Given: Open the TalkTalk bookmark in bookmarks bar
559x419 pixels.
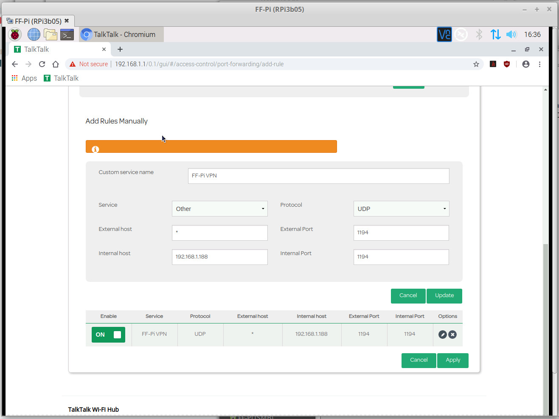Looking at the screenshot, I should (61, 78).
